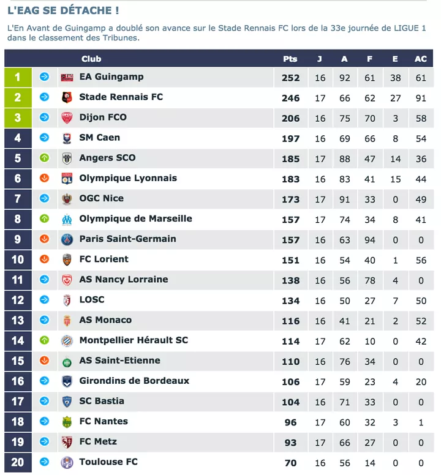Click the orange down arrow beside FC Lorient

(44, 260)
